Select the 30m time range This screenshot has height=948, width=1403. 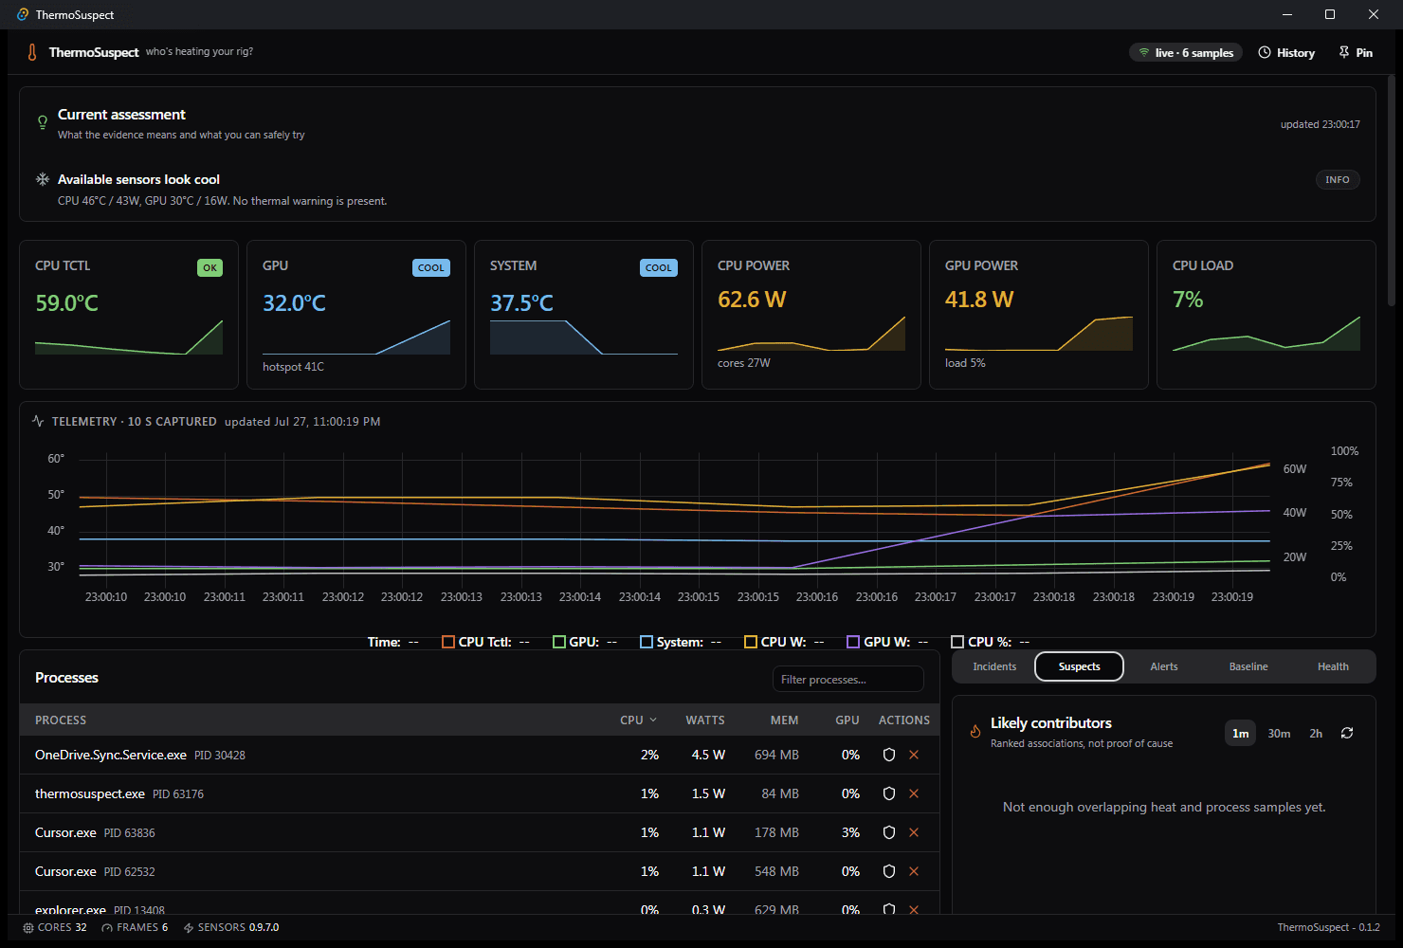click(x=1279, y=734)
